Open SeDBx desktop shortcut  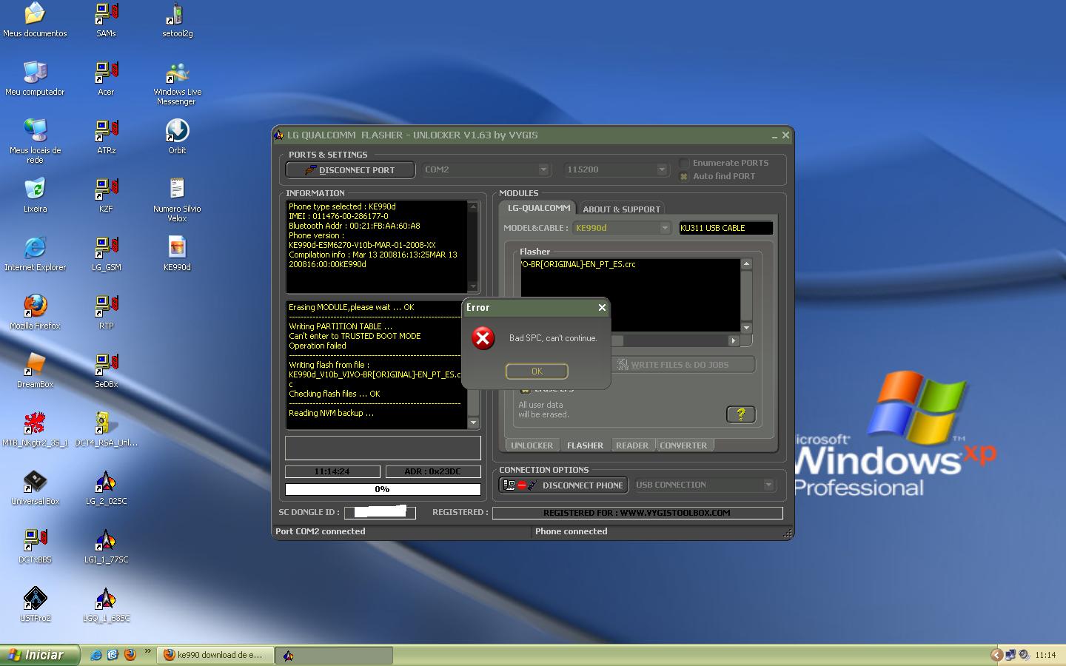click(x=106, y=371)
